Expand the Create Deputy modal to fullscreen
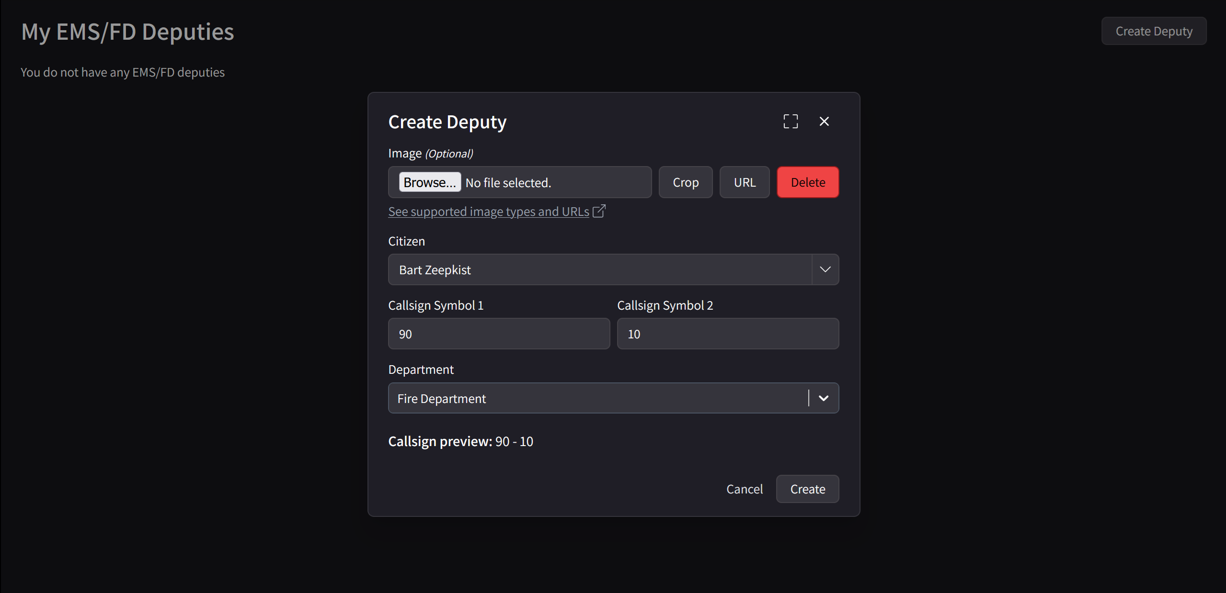Image resolution: width=1226 pixels, height=593 pixels. click(x=791, y=122)
